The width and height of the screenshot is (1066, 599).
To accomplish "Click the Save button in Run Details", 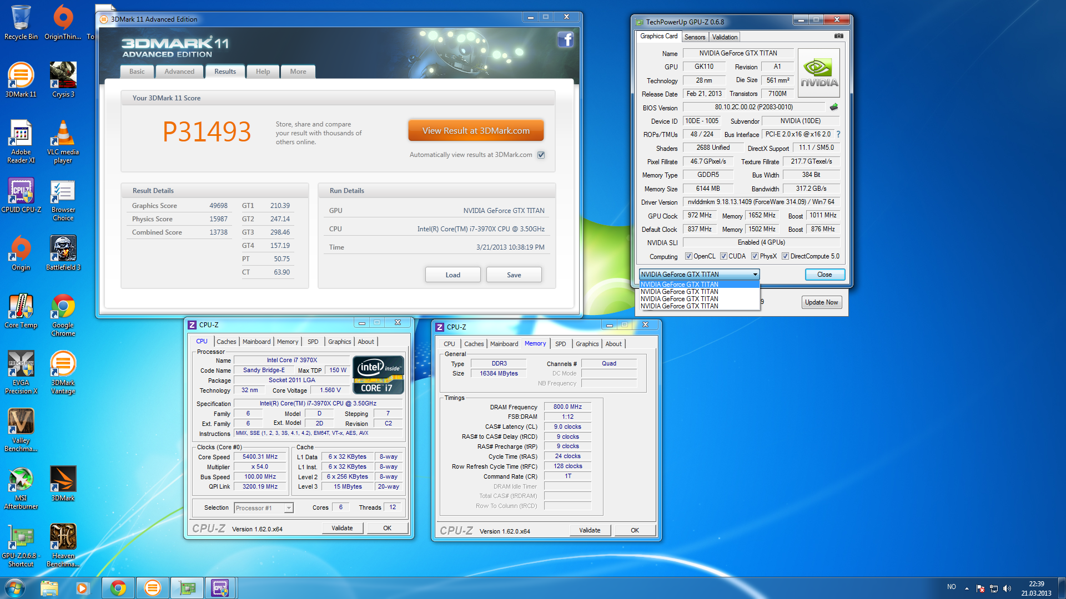I will (514, 275).
